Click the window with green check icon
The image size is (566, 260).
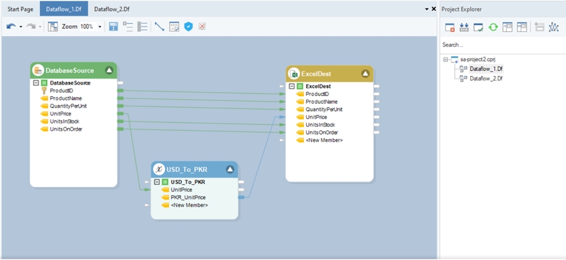click(x=478, y=27)
